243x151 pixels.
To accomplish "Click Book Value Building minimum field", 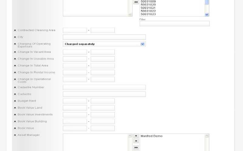I will click(75, 121).
